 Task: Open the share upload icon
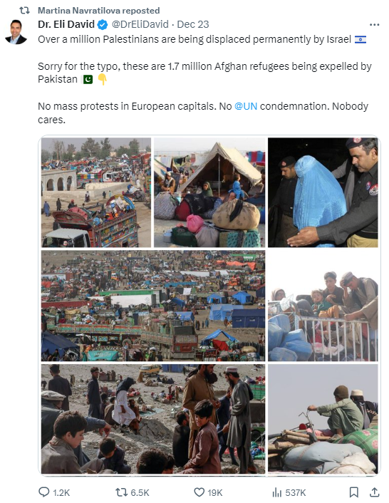coord(374,492)
